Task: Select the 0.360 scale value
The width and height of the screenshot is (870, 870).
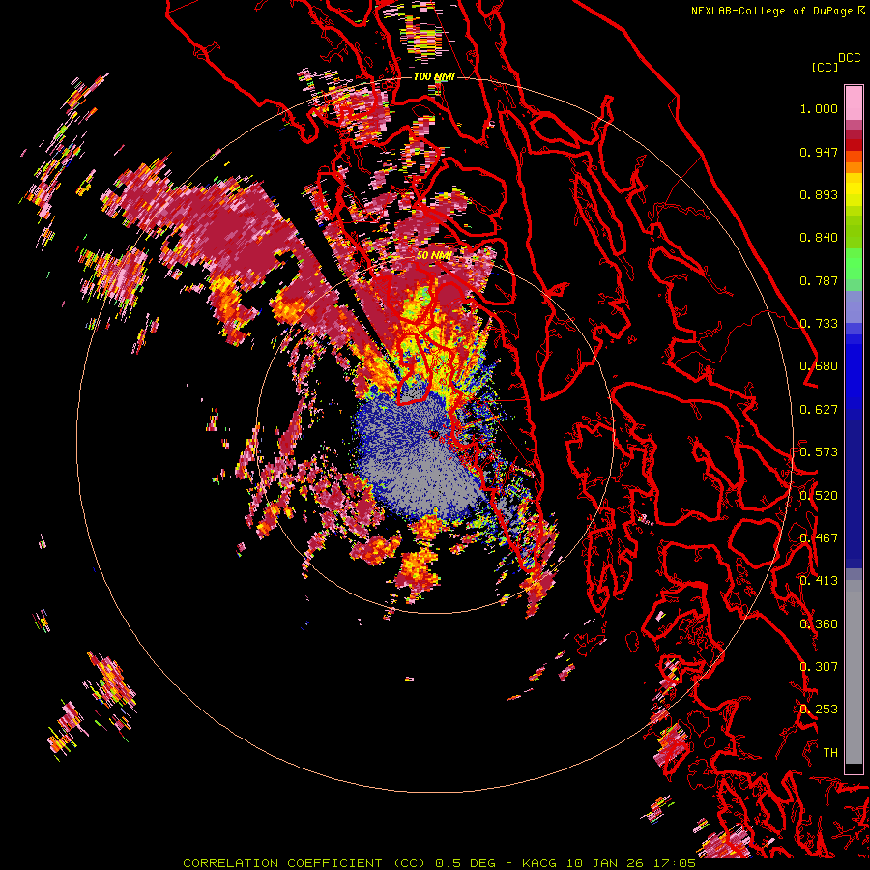Action: tap(819, 624)
